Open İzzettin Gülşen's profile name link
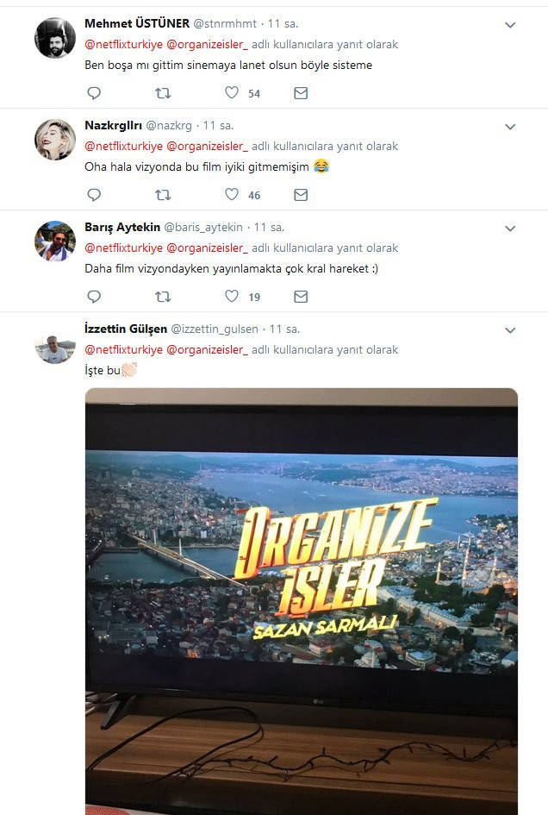The height and width of the screenshot is (815, 548). click(126, 329)
